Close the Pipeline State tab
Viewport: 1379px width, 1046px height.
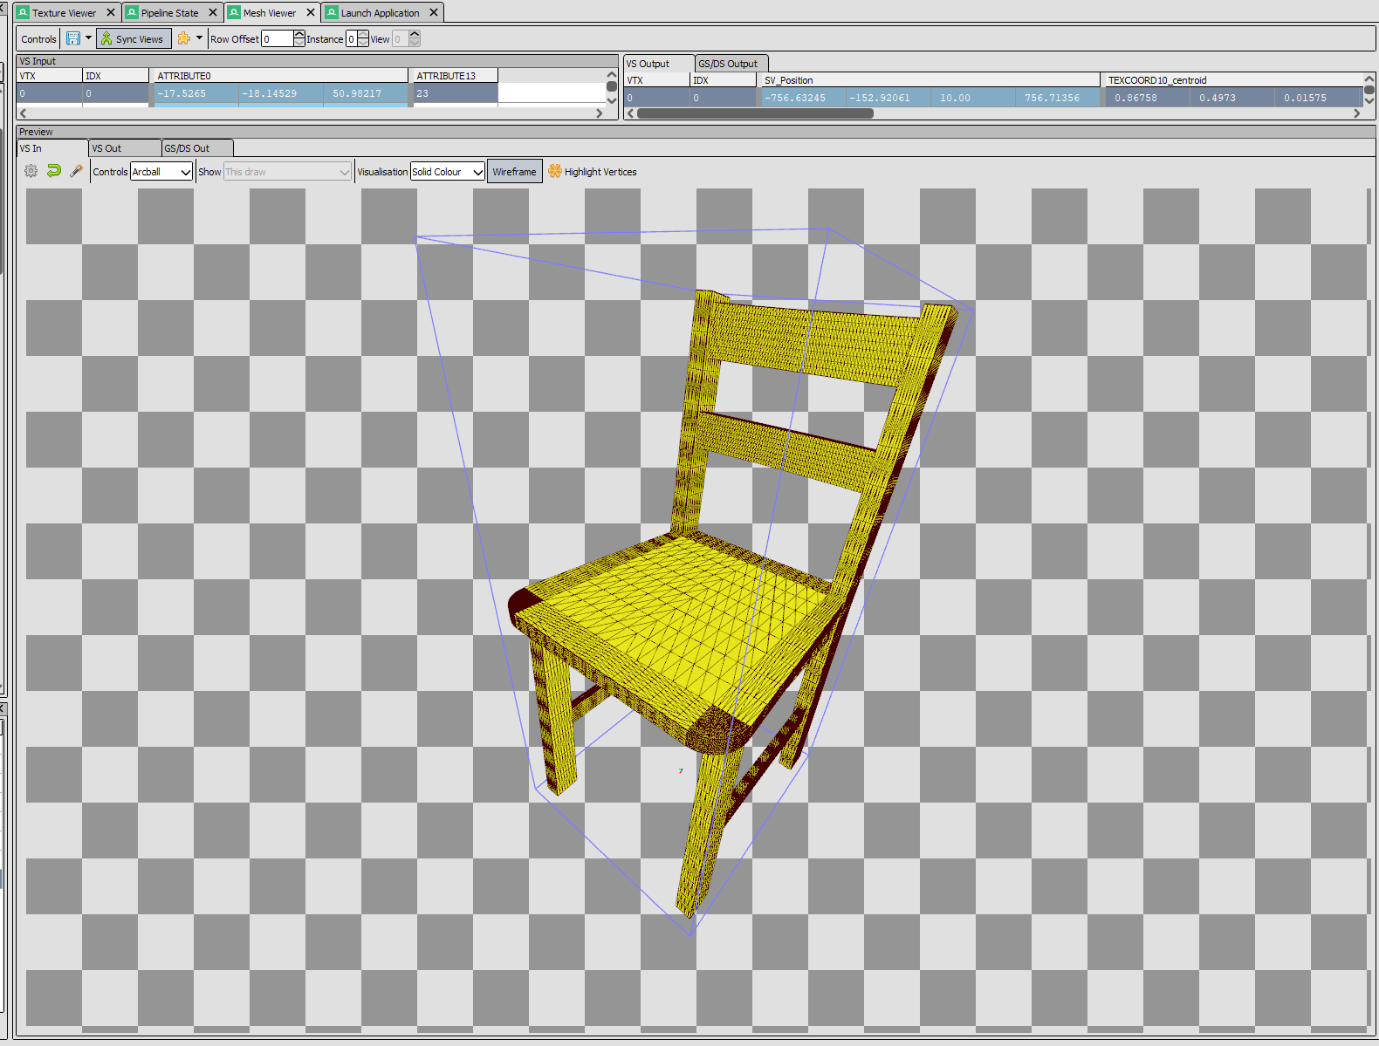213,12
